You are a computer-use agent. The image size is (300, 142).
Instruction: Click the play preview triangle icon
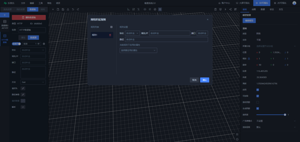(x=225, y=9)
